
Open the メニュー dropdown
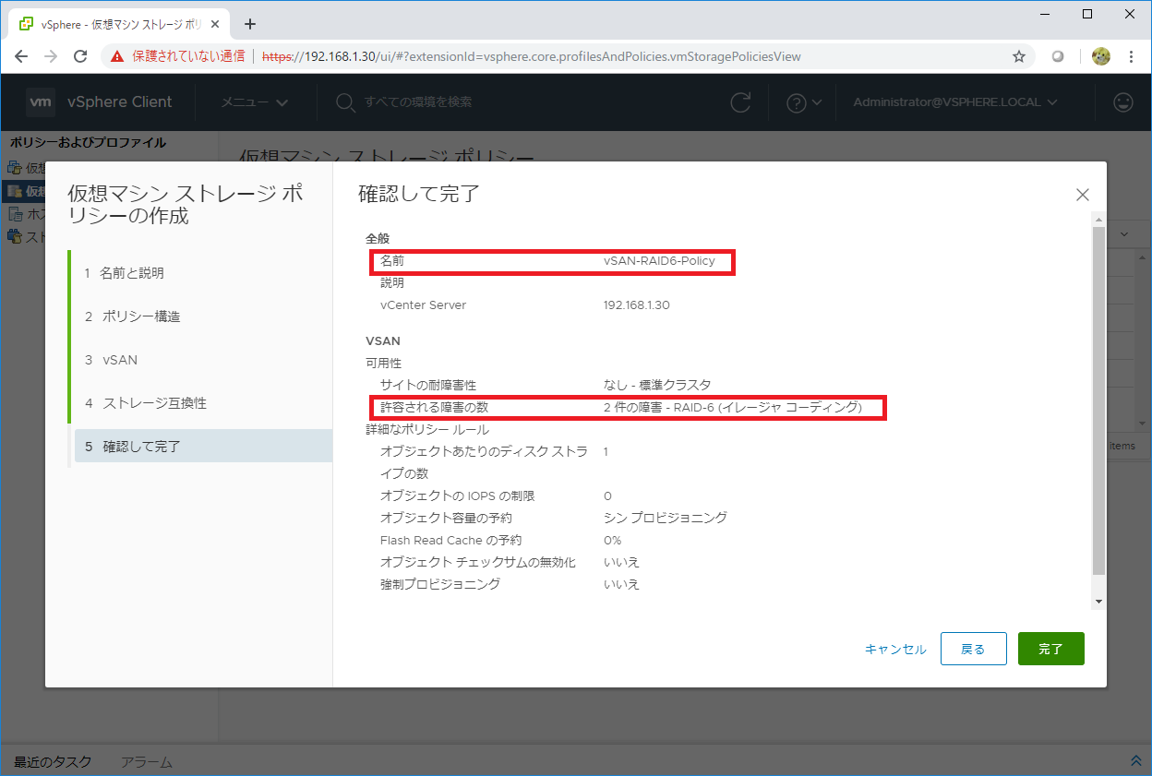255,102
